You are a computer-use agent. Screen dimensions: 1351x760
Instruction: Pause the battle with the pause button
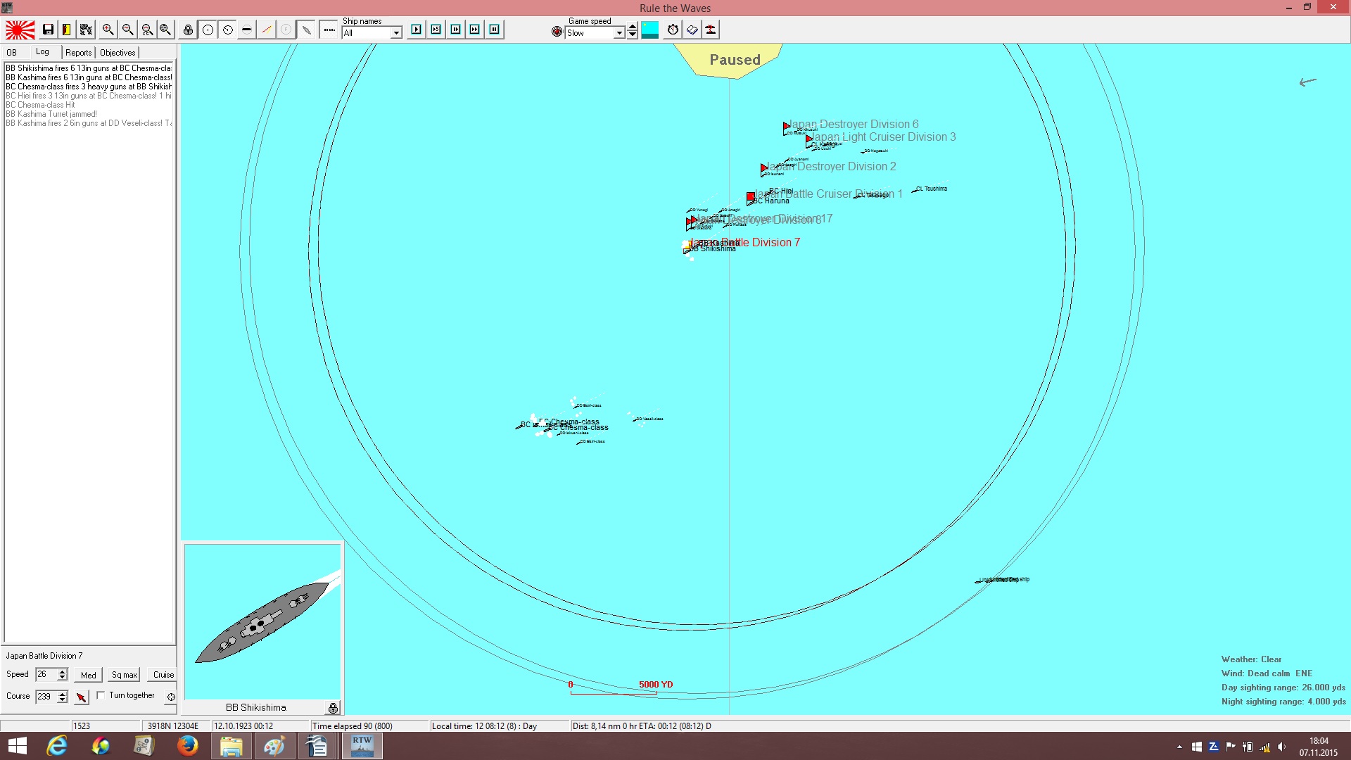(x=495, y=30)
